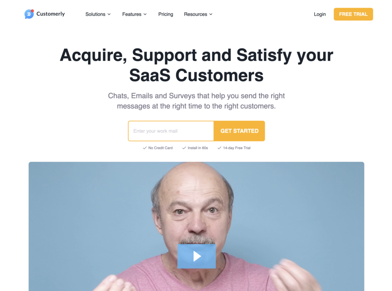Click the No Credit Card checkmark icon

(144, 148)
